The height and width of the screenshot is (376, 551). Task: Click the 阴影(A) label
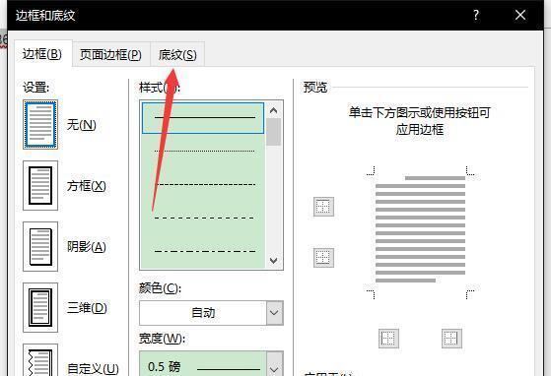tap(87, 247)
